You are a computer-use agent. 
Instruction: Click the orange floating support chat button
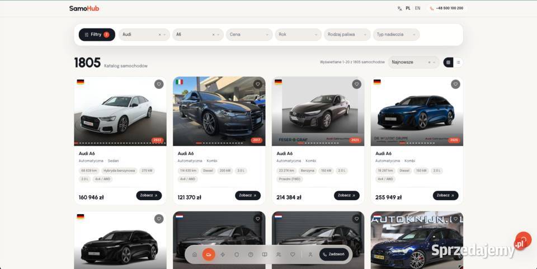[523, 240]
